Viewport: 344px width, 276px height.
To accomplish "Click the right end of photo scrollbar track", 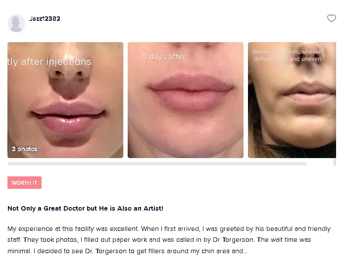I will coord(334,163).
